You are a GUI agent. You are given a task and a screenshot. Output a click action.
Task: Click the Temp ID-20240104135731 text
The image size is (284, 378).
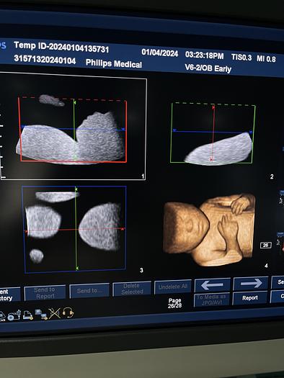click(61, 47)
